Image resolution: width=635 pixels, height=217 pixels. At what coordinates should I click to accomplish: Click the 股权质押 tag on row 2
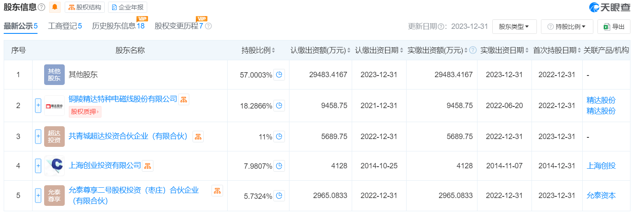click(x=85, y=111)
